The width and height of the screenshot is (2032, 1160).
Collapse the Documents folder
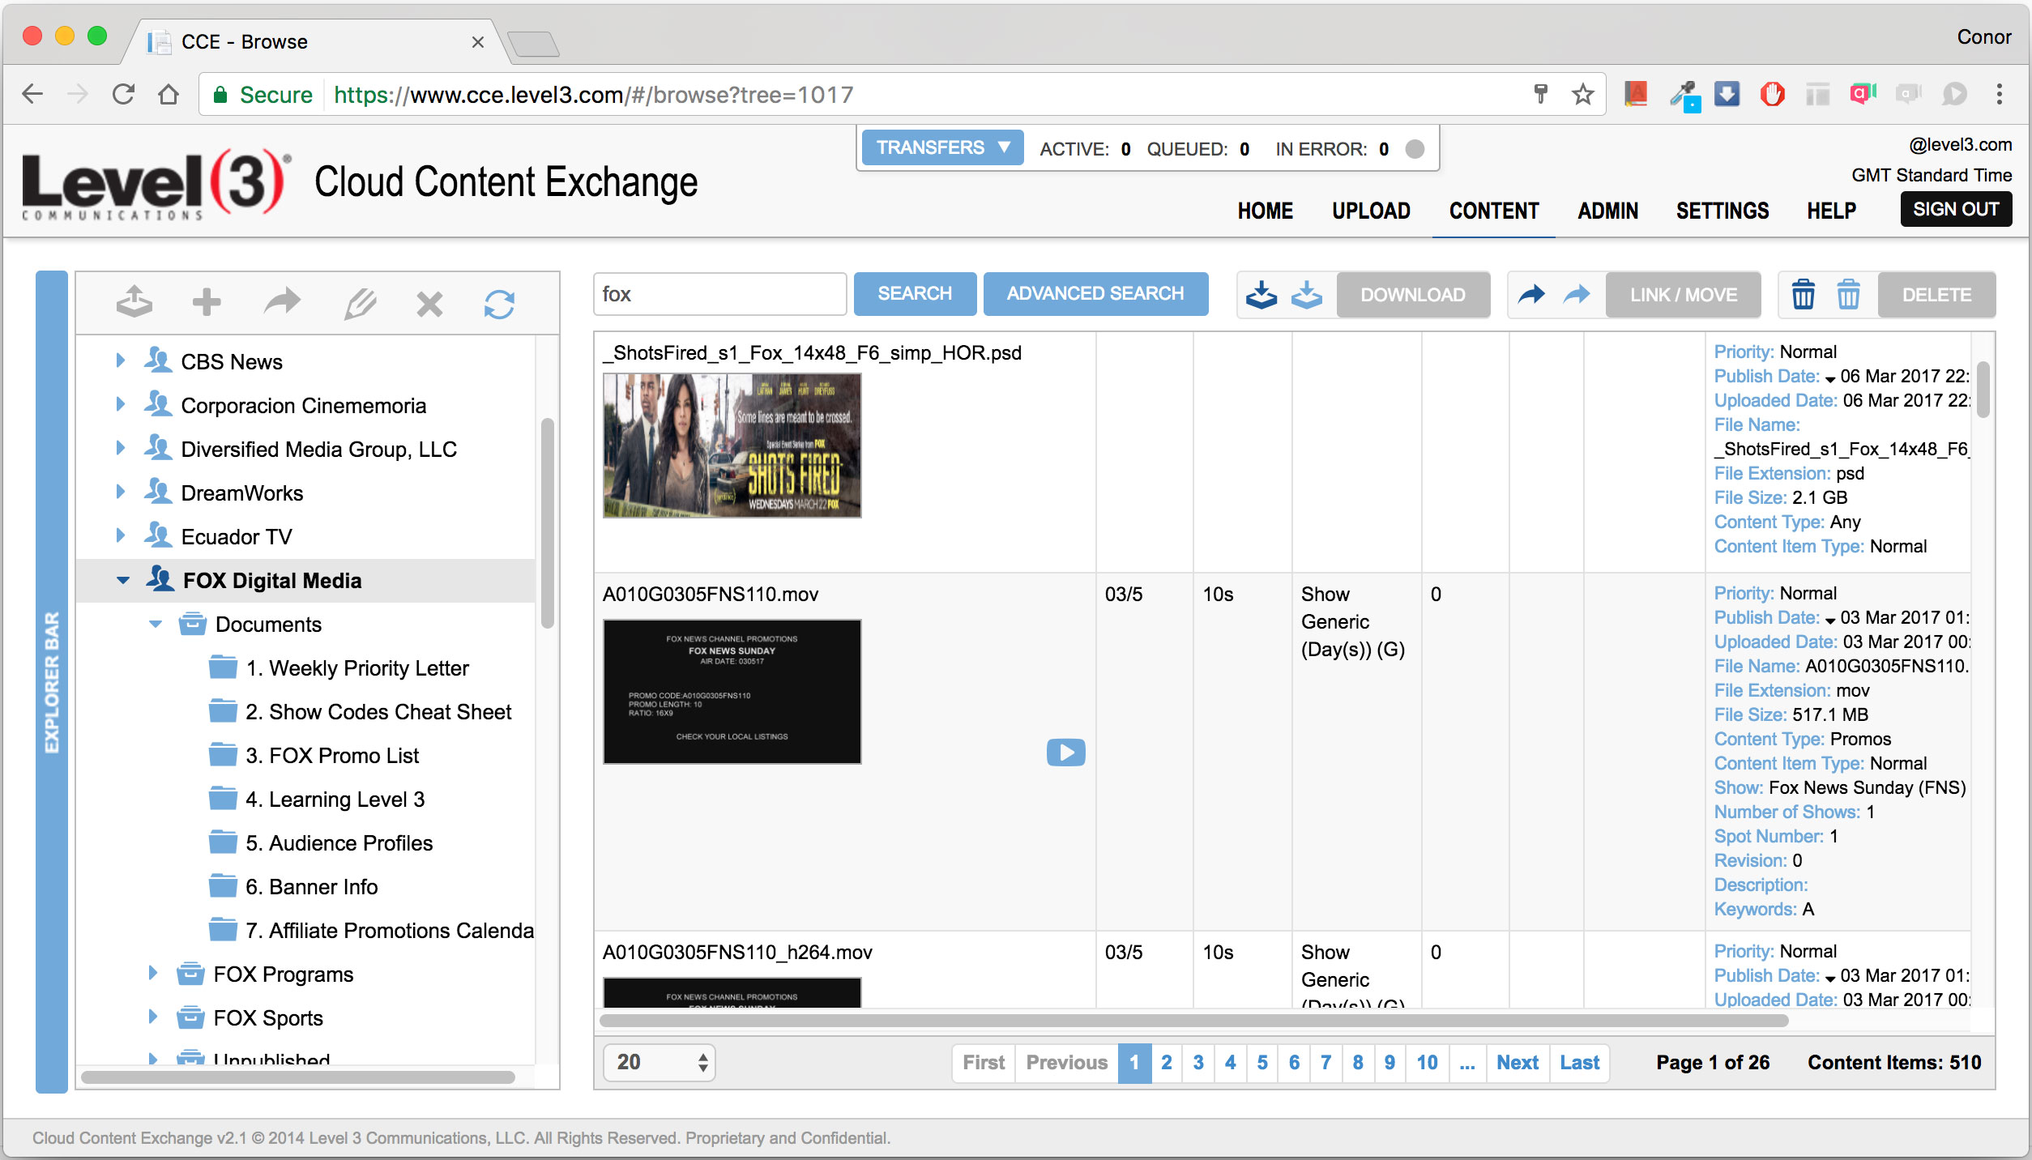point(156,624)
